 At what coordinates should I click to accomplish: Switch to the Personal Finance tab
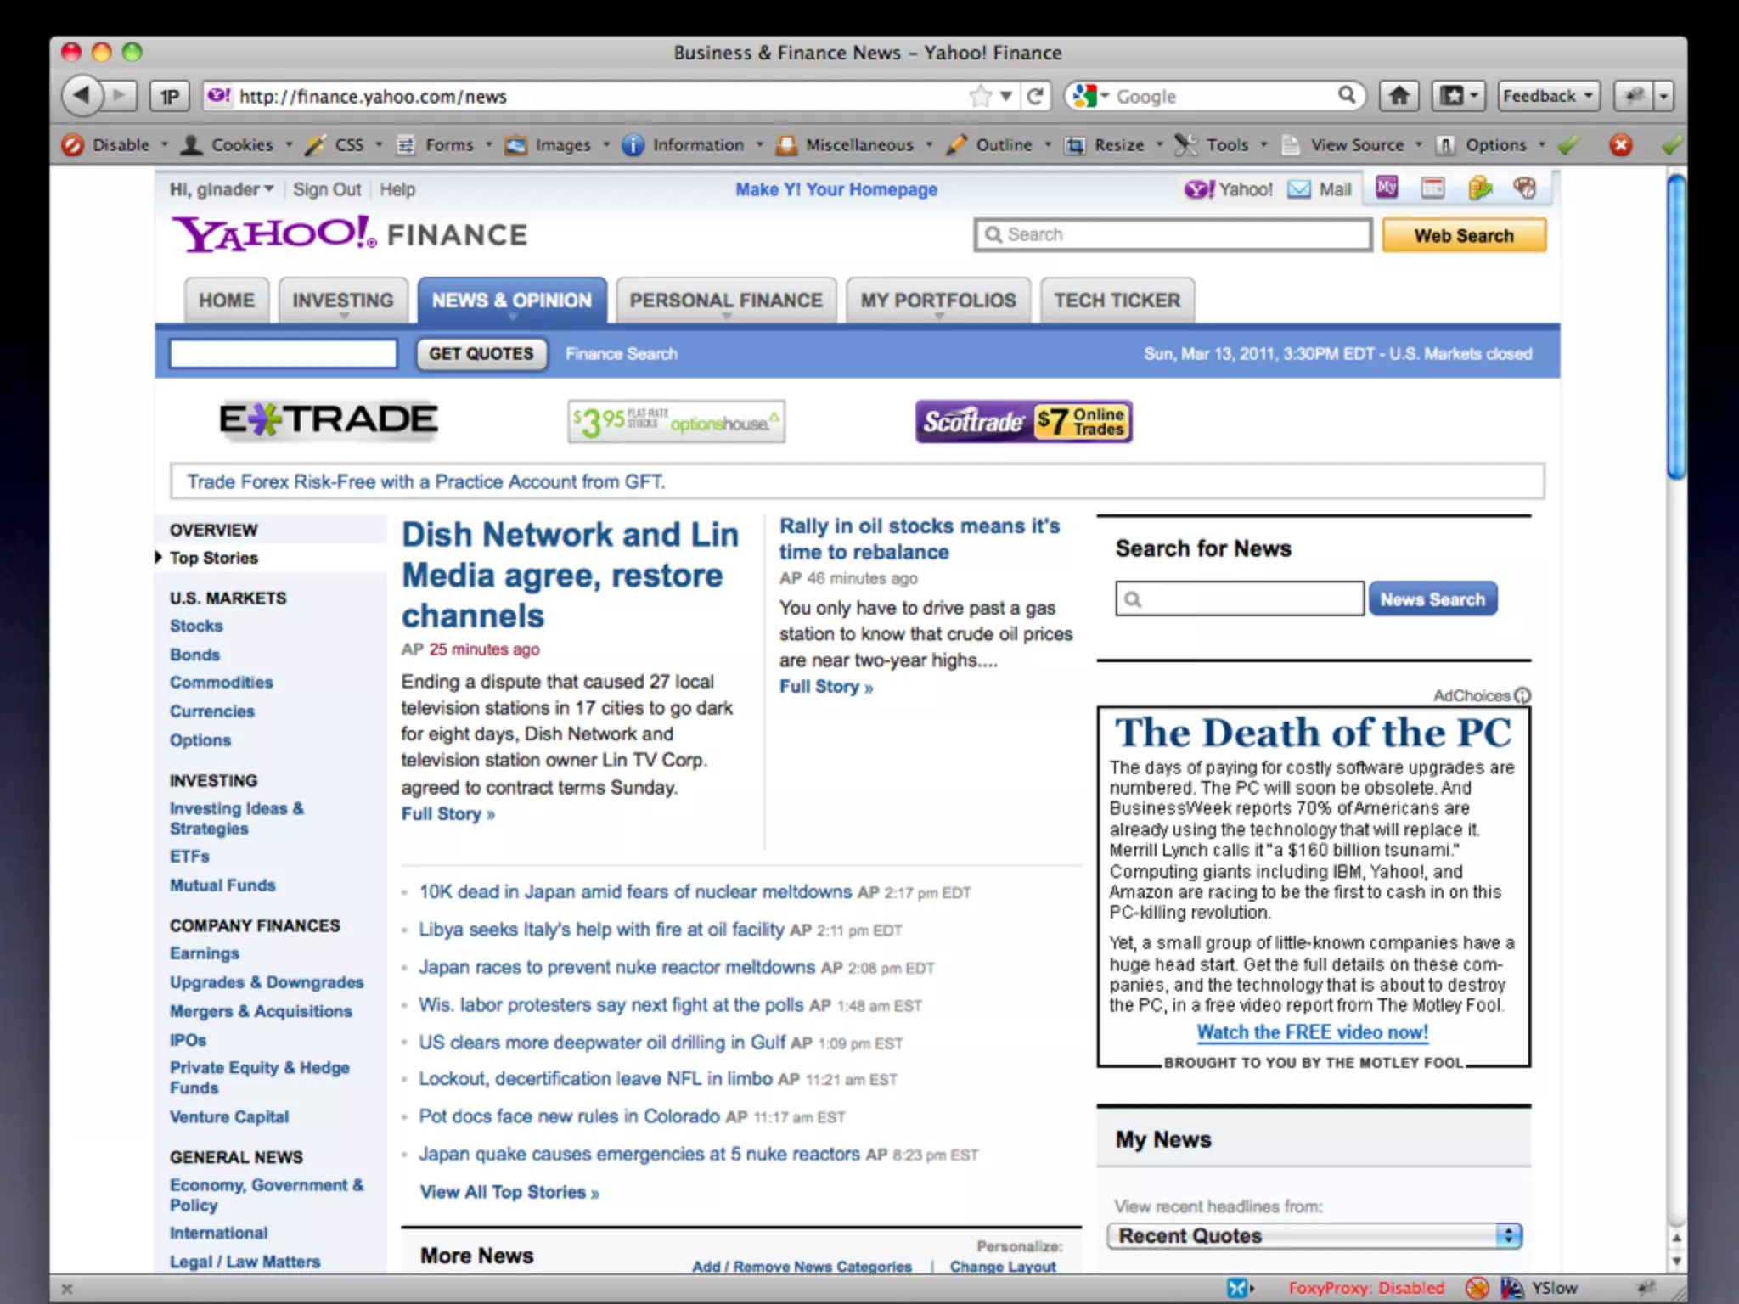725,301
